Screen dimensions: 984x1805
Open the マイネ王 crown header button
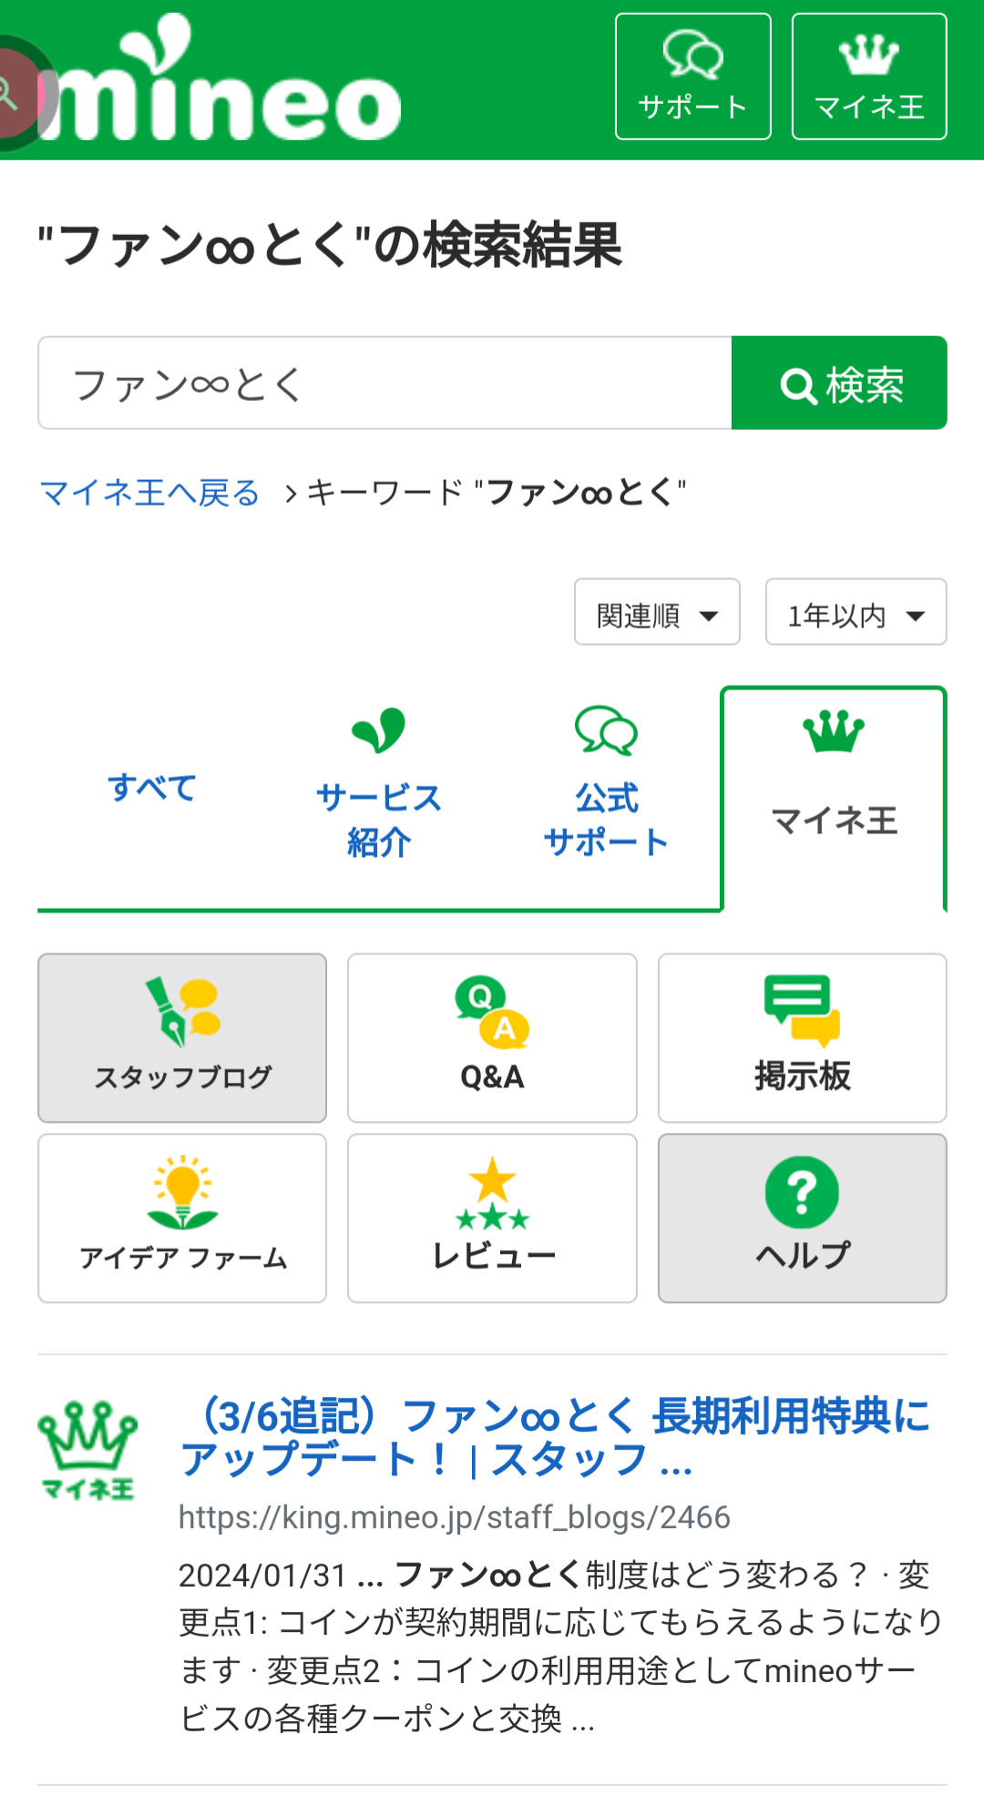[869, 76]
